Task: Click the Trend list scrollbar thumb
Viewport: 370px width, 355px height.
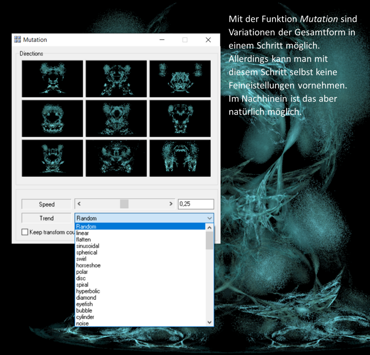Action: click(209, 240)
